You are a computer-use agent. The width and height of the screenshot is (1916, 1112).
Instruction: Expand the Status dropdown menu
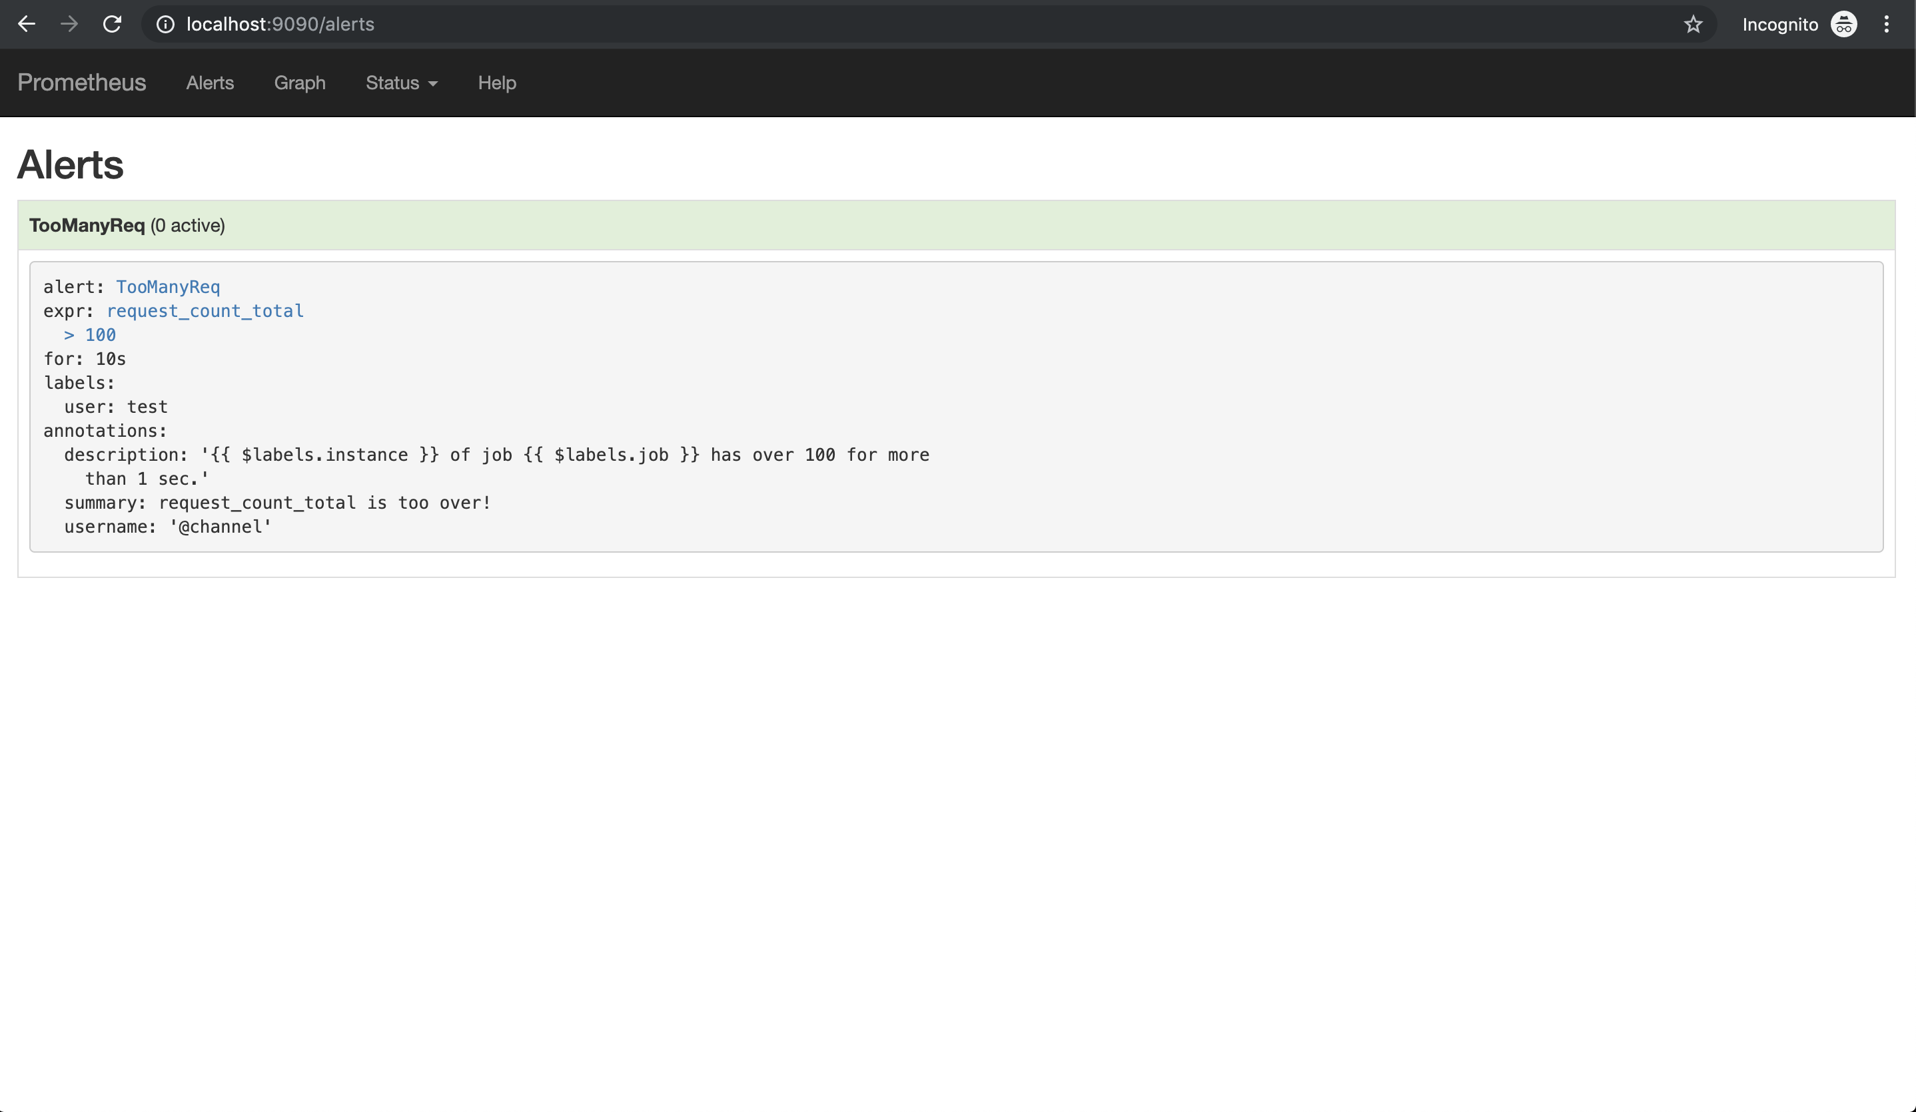[x=402, y=83]
